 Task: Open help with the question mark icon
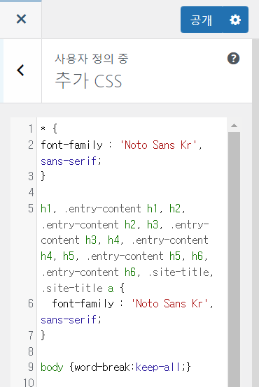click(233, 59)
